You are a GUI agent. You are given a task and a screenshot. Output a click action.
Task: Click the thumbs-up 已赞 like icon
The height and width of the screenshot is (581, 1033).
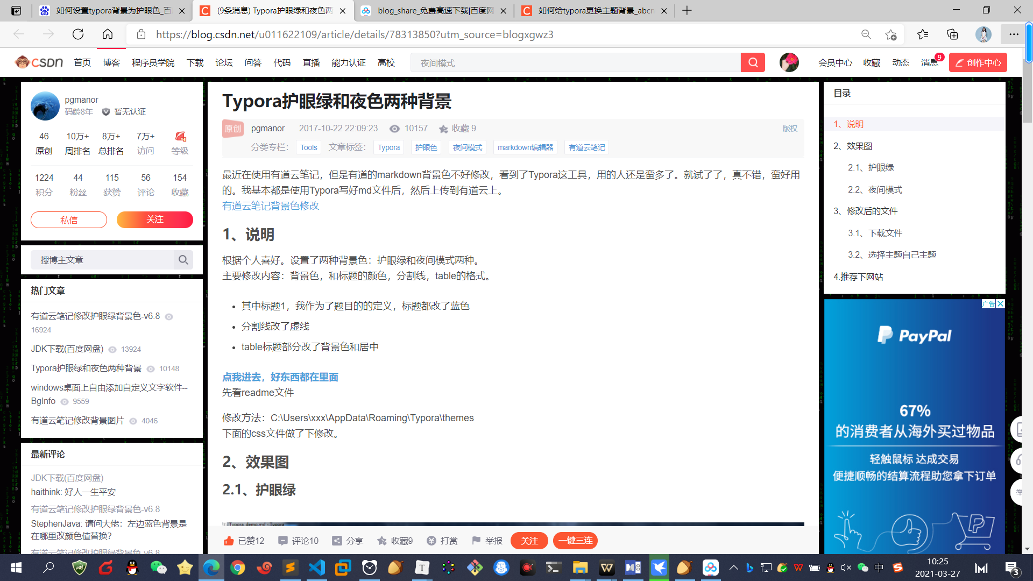pos(229,541)
